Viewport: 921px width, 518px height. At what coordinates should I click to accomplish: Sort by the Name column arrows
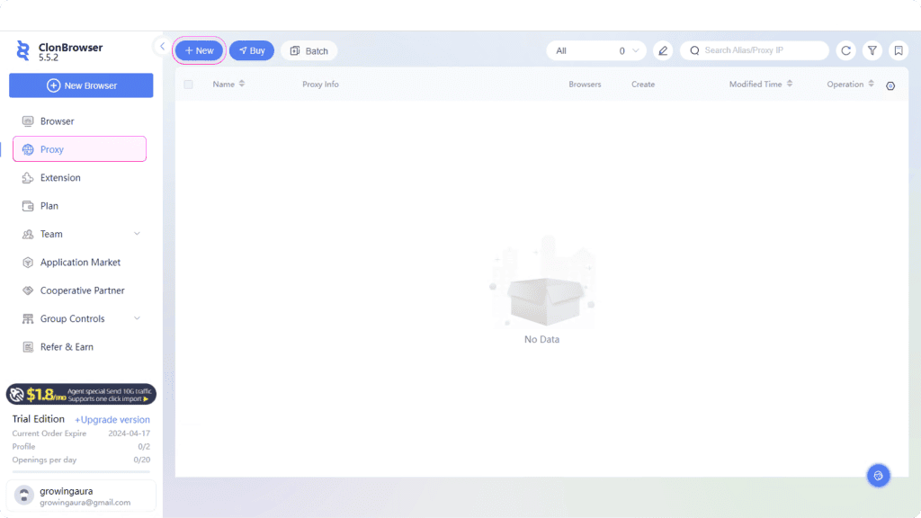(242, 85)
